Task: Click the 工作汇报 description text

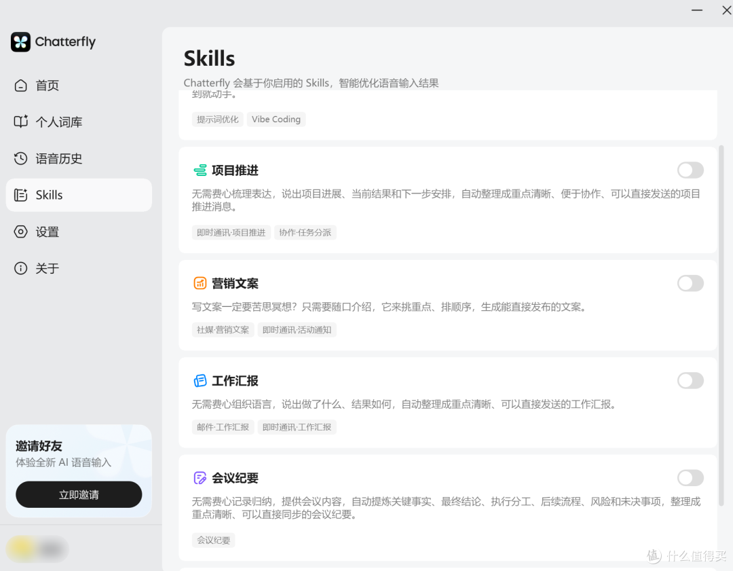Action: 405,404
